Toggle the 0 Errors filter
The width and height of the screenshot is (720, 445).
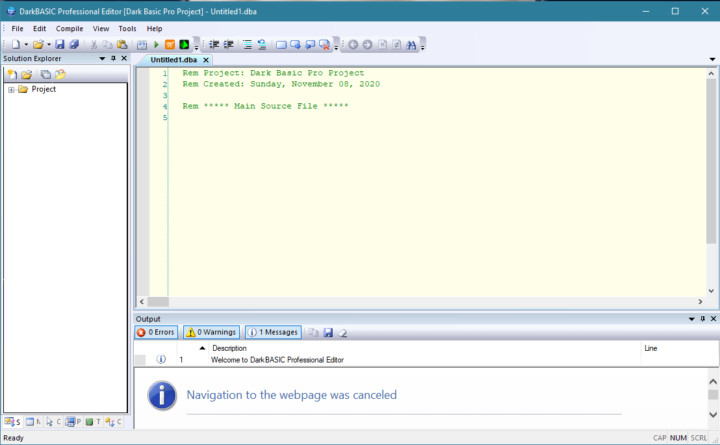[x=156, y=332]
